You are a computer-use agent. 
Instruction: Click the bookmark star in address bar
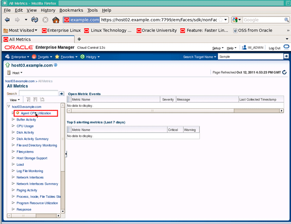pos(221,20)
